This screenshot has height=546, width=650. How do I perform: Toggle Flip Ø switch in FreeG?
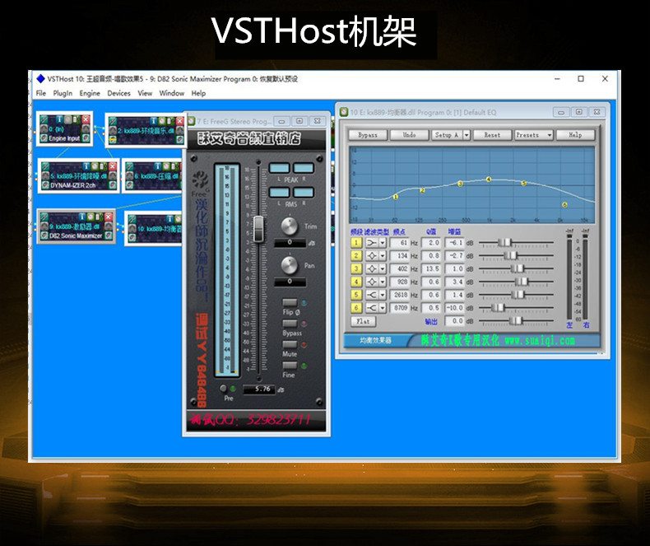[290, 302]
